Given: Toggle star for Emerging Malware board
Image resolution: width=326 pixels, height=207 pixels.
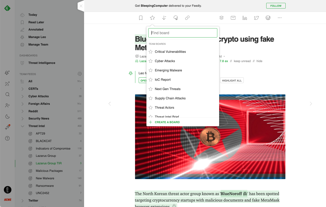Looking at the screenshot, I should 151,70.
